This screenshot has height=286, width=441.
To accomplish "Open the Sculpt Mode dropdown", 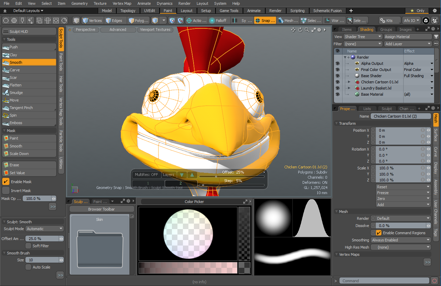I will pos(45,229).
